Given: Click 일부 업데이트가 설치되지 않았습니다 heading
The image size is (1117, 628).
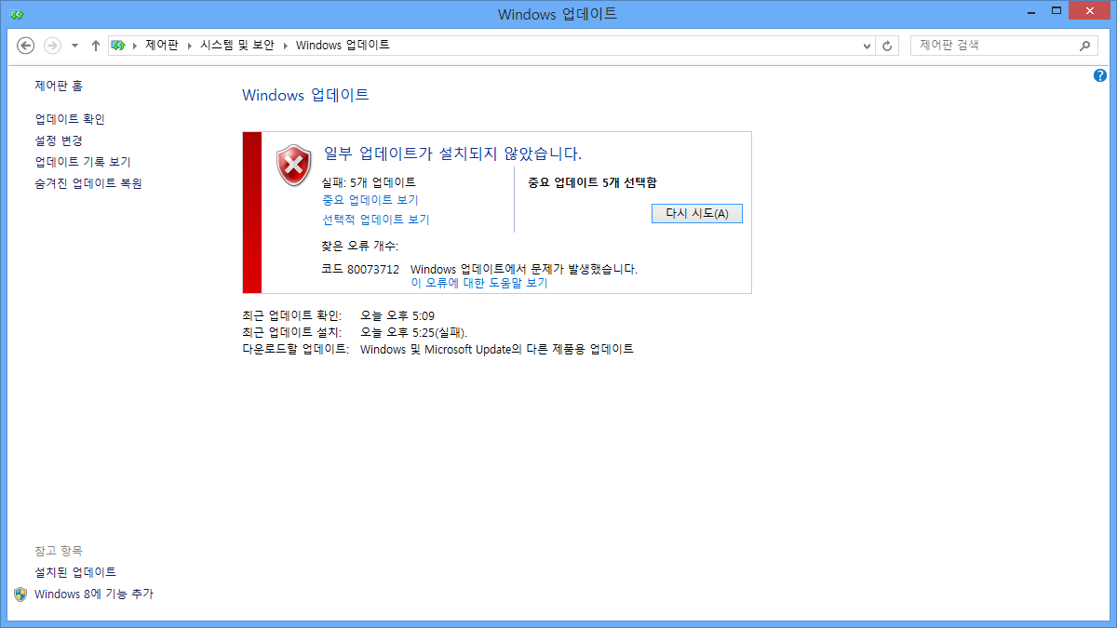Looking at the screenshot, I should 452,154.
